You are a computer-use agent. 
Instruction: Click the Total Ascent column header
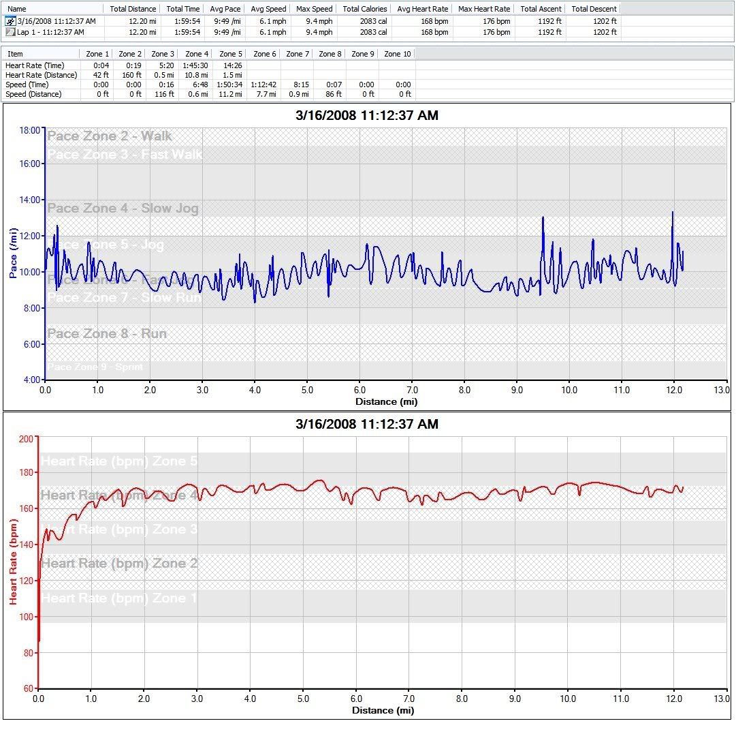pos(540,9)
